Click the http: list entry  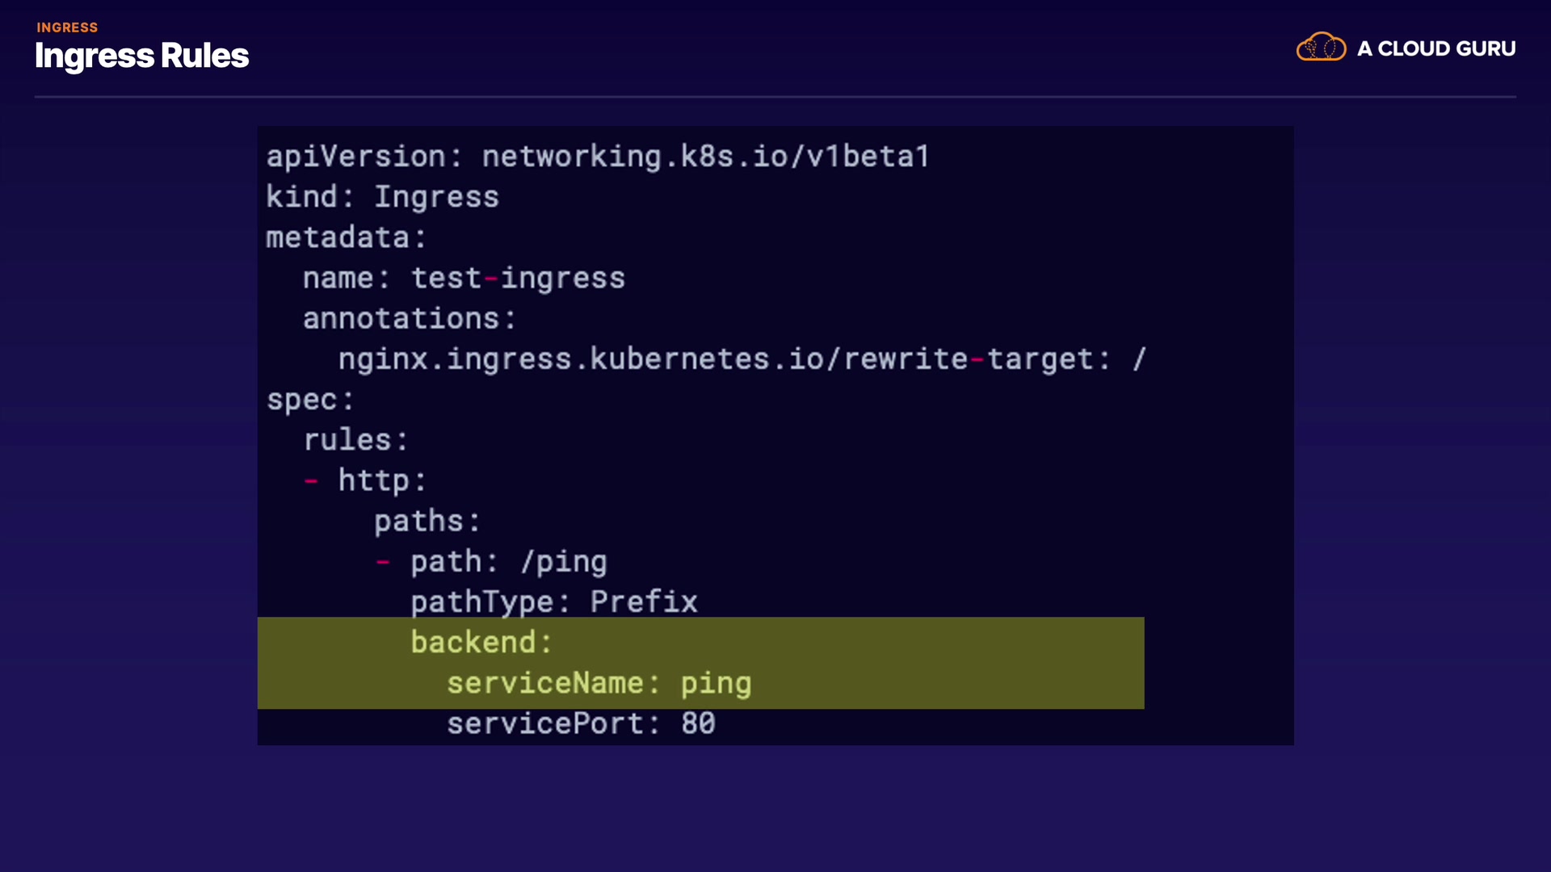coord(381,480)
